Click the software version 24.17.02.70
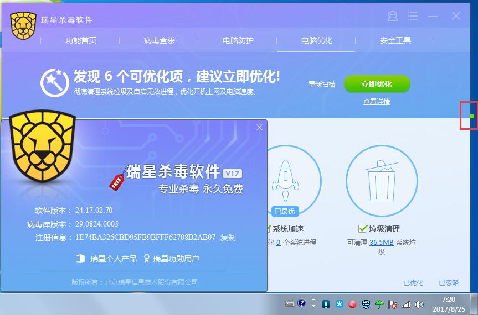Viewport: 478px width, 315px height. coord(94,210)
